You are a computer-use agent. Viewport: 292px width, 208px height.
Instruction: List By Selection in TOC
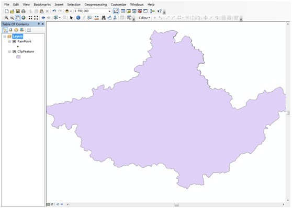(x=22, y=30)
